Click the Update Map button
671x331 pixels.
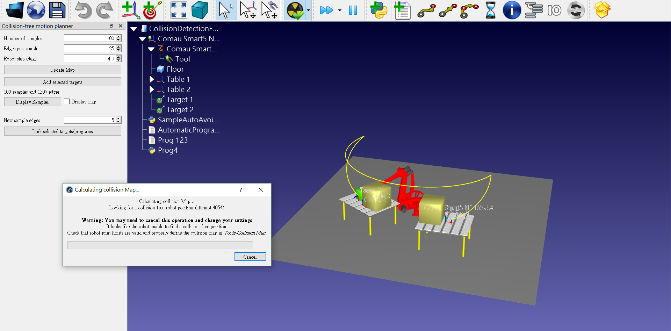[63, 70]
